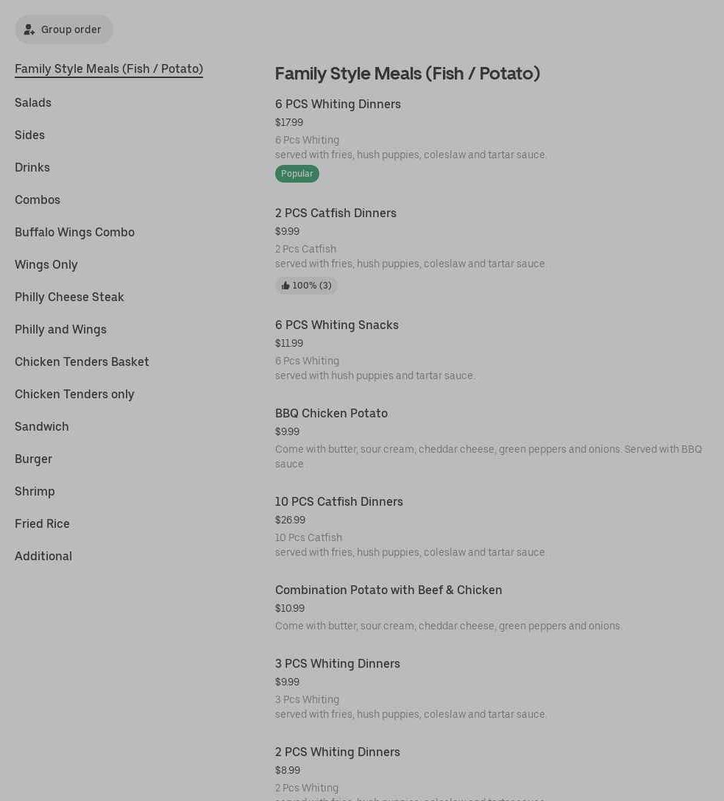Select 10 PCS Catfish Dinners item
724x801 pixels.
[339, 501]
